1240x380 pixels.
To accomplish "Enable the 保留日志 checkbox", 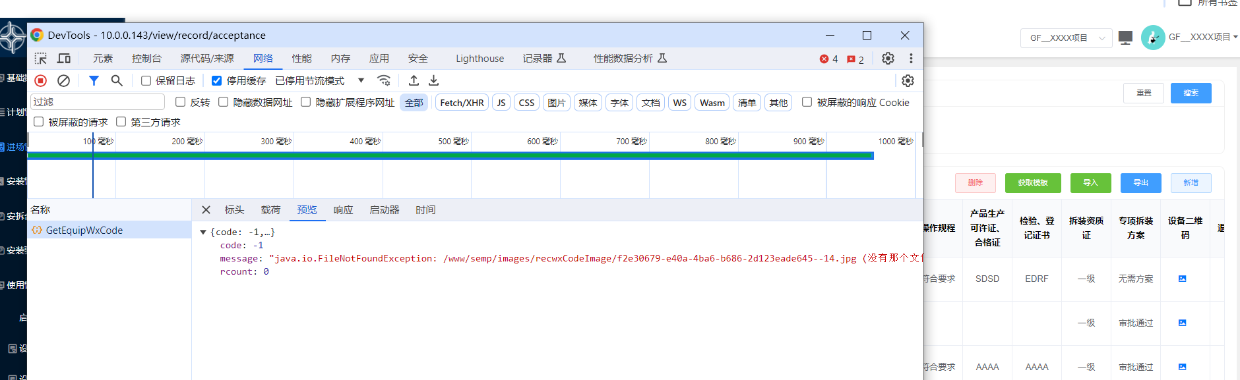I will tap(146, 81).
